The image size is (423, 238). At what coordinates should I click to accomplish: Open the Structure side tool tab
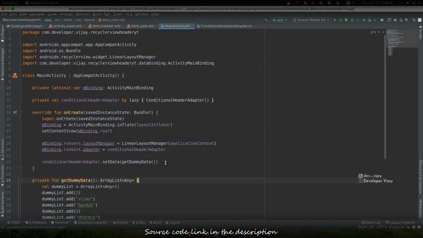tap(3, 149)
